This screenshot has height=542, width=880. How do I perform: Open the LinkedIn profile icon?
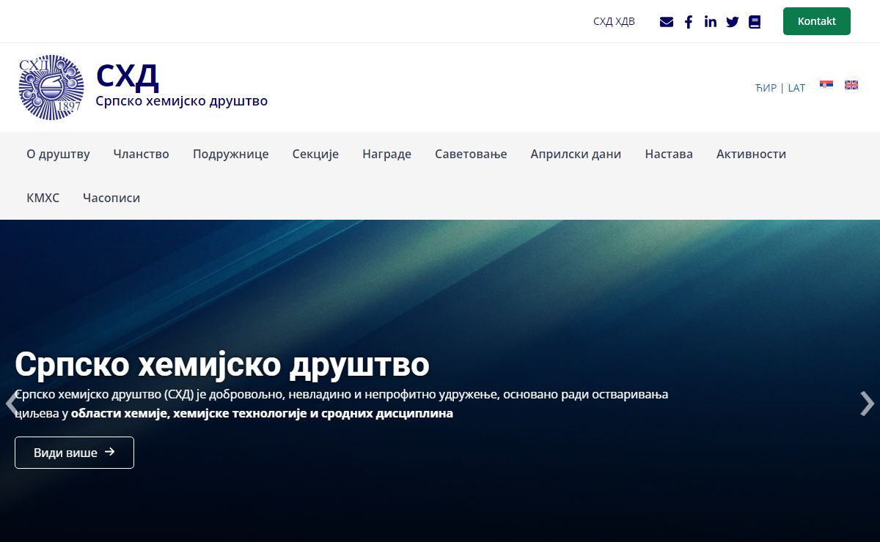point(710,22)
